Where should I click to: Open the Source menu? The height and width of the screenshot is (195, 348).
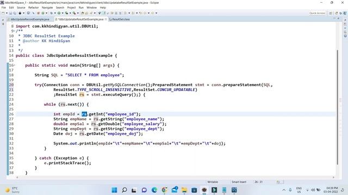pyautogui.click(x=21, y=8)
